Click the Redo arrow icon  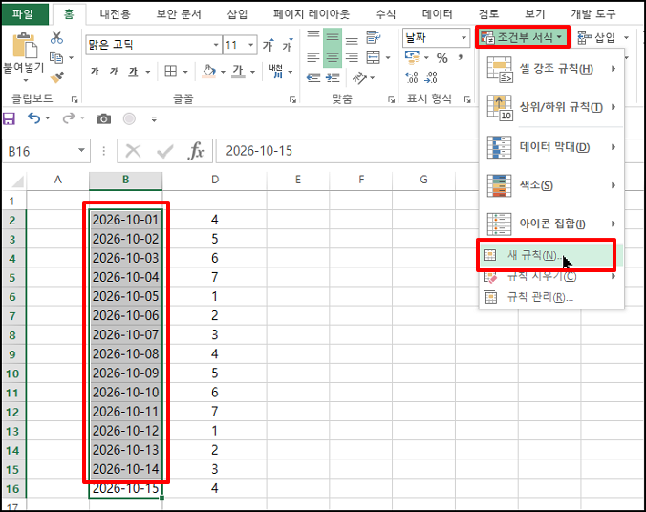click(x=69, y=118)
